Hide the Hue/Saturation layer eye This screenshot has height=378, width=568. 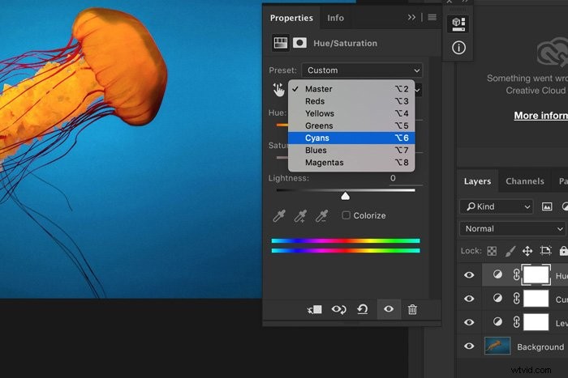469,275
